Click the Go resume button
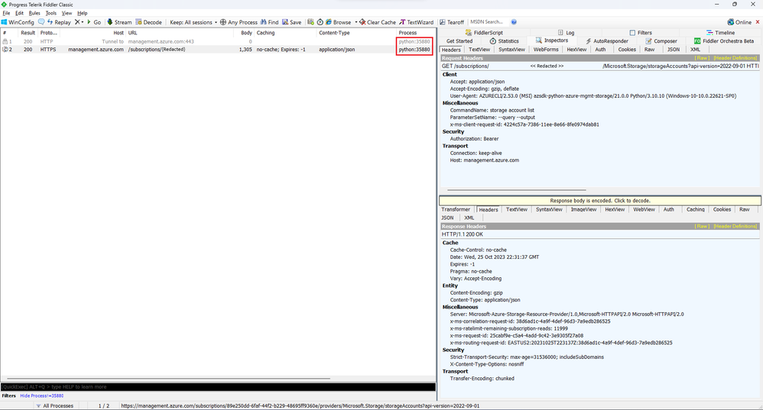 click(94, 22)
